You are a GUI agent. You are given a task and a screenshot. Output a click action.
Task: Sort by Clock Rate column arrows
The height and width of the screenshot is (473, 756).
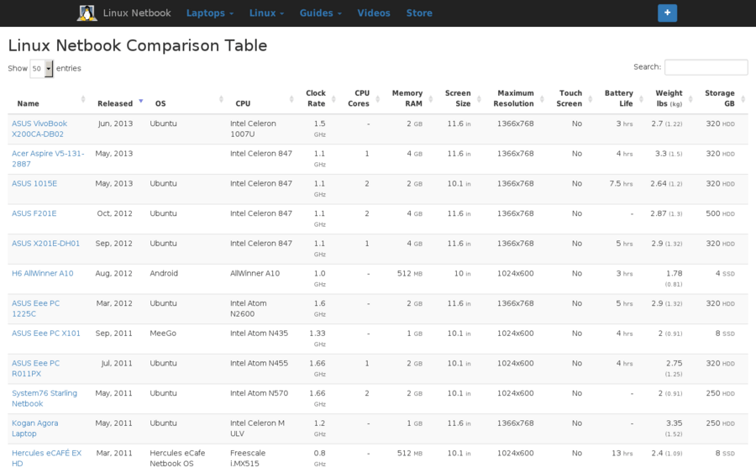tap(333, 99)
